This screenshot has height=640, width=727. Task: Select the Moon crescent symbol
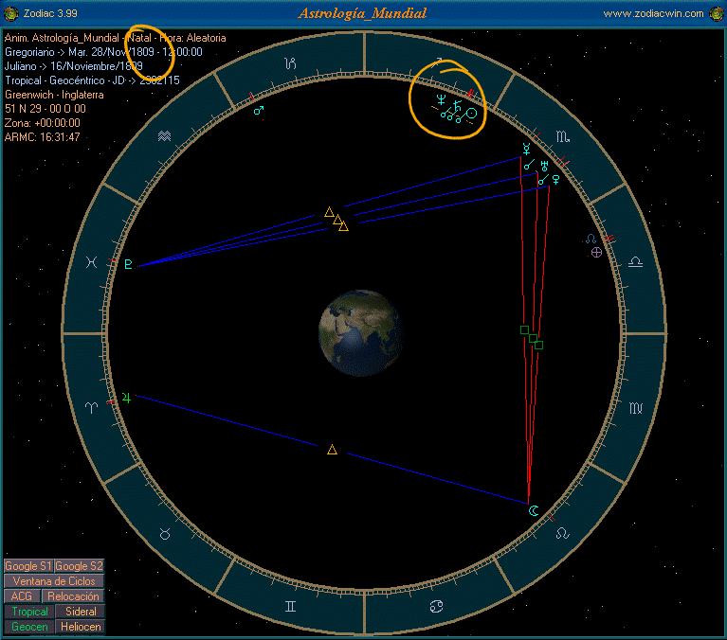[x=533, y=510]
